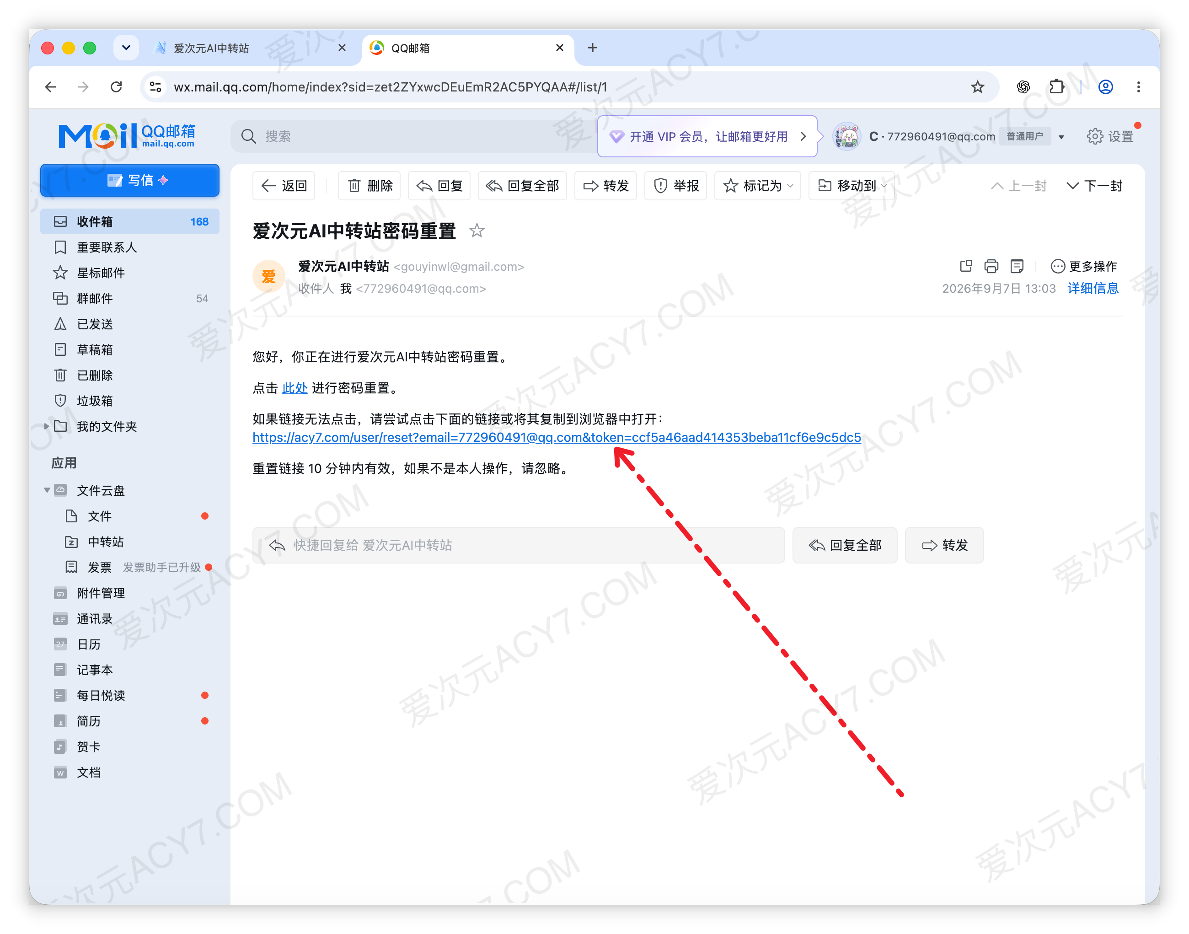Click 回复全部 in top toolbar
Screen dimensions: 1189x934
click(x=522, y=186)
